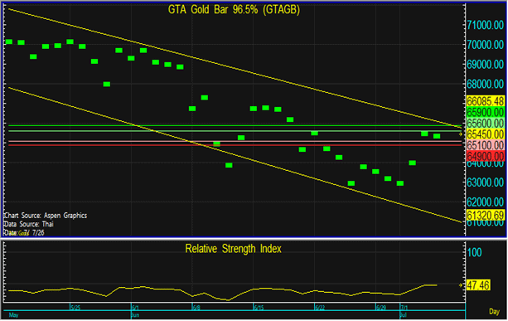Click the 71000.00 price axis label

(x=486, y=25)
